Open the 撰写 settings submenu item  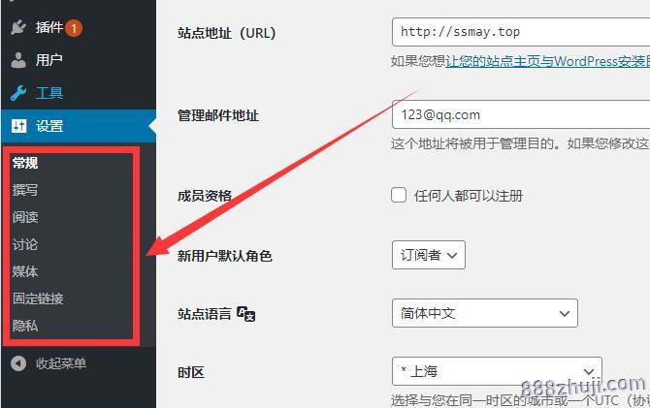[x=25, y=190]
